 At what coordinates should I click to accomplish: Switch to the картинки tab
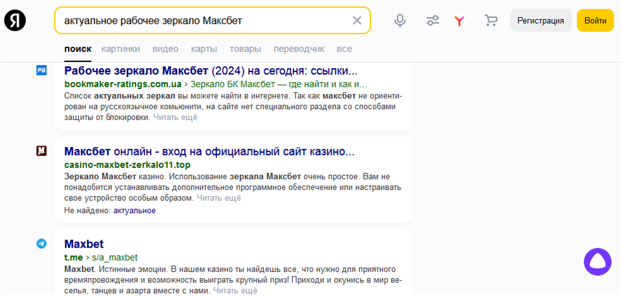(x=120, y=49)
